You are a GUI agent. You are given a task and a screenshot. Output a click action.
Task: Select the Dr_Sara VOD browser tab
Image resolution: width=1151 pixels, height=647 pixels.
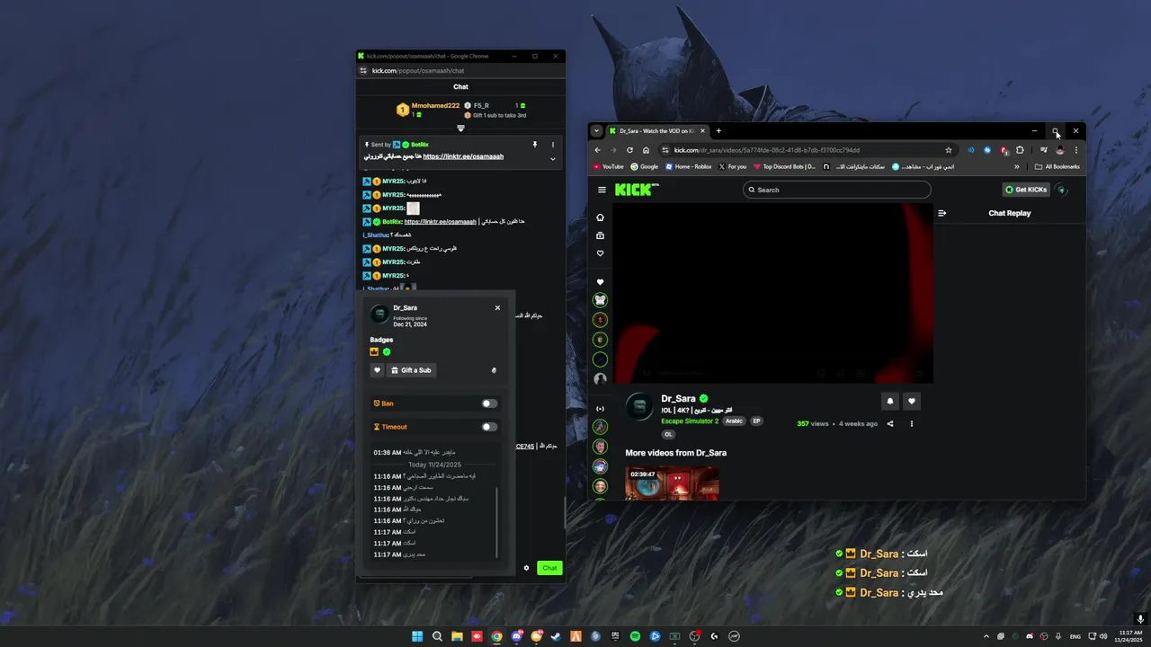point(656,130)
